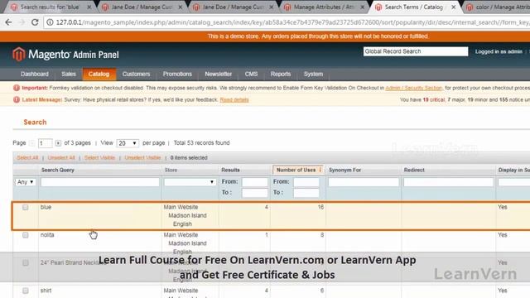
Task: Close the Manage Attributes tab
Action: coord(363,7)
